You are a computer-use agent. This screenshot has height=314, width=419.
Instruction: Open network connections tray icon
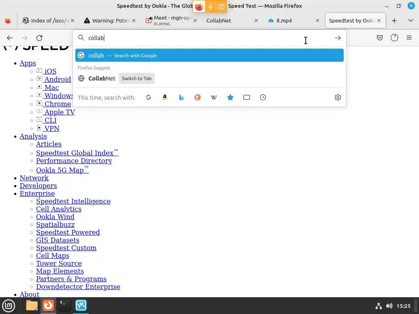click(x=378, y=306)
